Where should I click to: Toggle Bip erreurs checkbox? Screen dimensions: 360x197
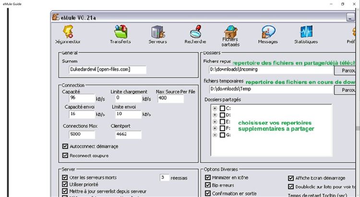tap(208, 185)
